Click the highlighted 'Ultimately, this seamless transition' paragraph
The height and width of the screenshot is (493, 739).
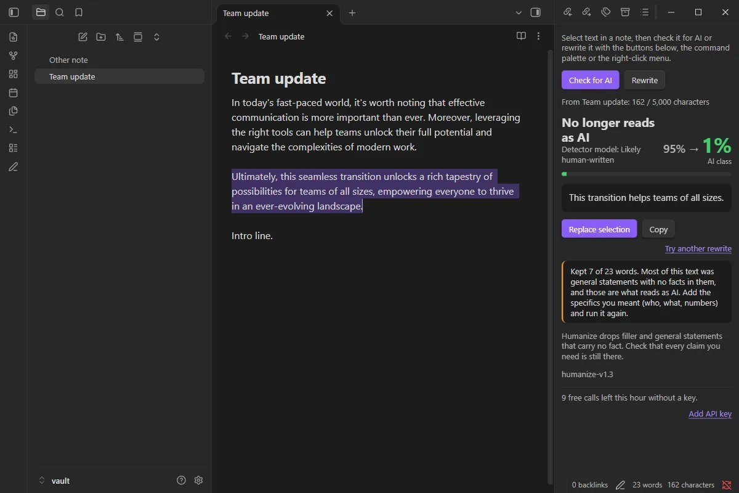[374, 191]
